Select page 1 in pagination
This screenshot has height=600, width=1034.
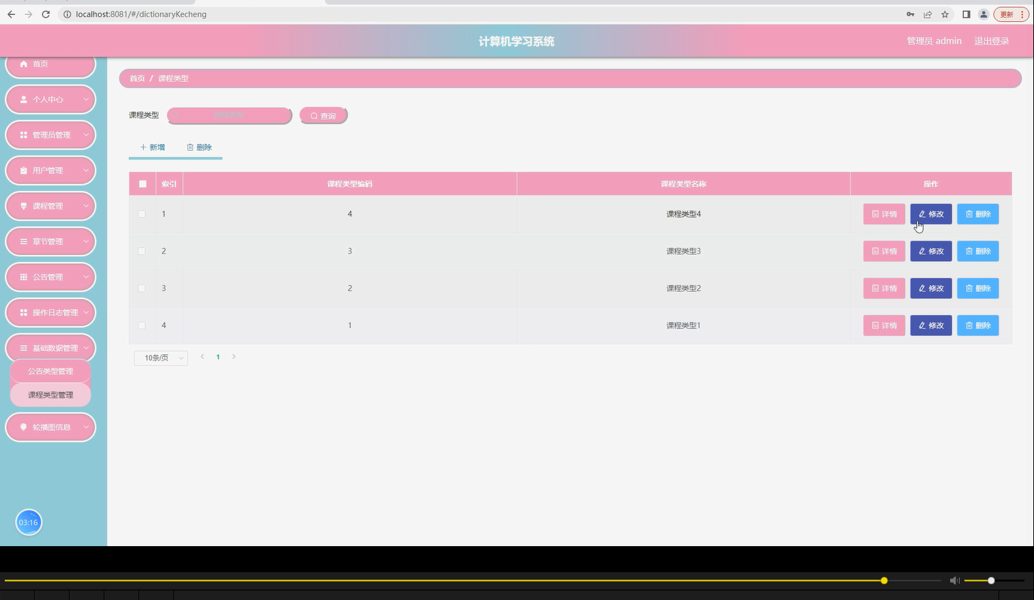click(218, 357)
